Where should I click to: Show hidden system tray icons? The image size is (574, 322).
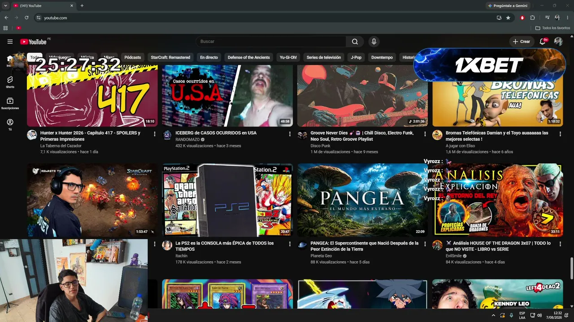(x=493, y=315)
